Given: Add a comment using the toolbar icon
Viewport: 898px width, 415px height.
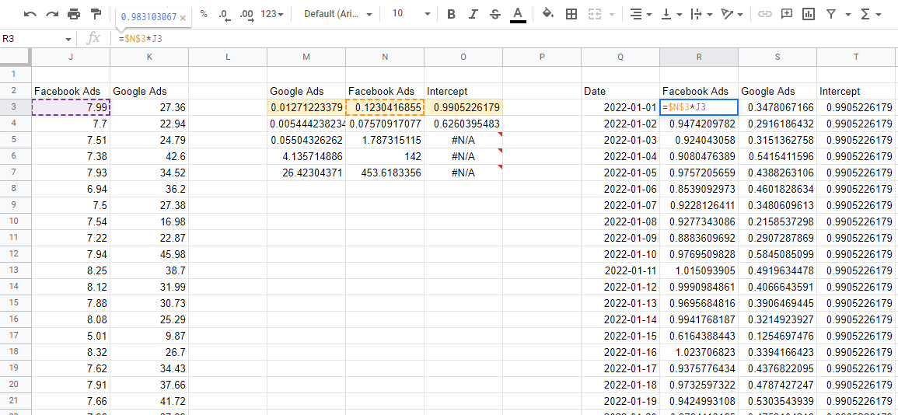Looking at the screenshot, I should coord(787,14).
